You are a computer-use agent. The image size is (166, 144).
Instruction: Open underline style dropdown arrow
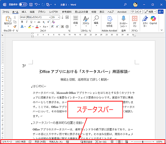tap(35, 22)
